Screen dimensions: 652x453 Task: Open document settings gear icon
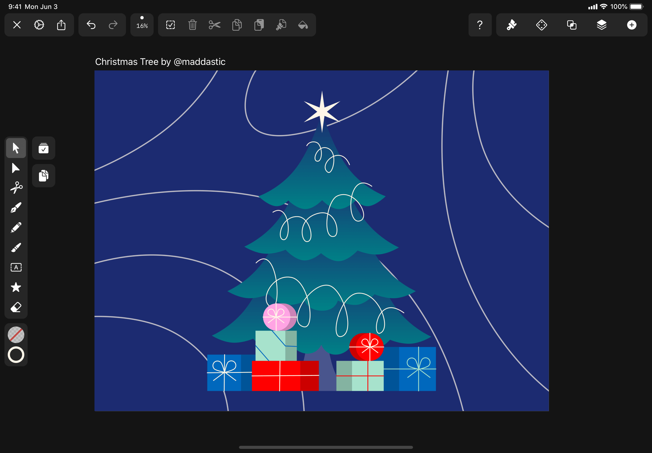(x=39, y=25)
